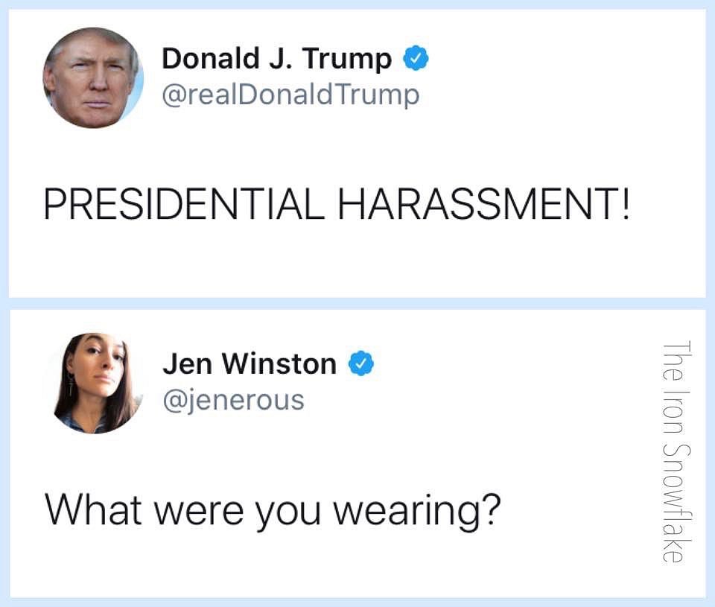715x607 pixels.
Task: Click the word Winston in the display name
Action: (x=279, y=363)
